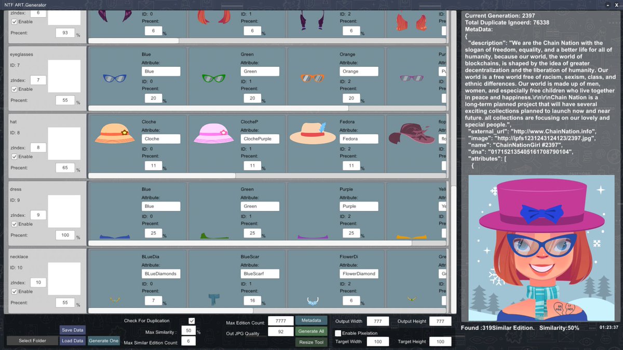Edit Orange eyeglasses attribute field
The image size is (623, 350).
click(359, 72)
